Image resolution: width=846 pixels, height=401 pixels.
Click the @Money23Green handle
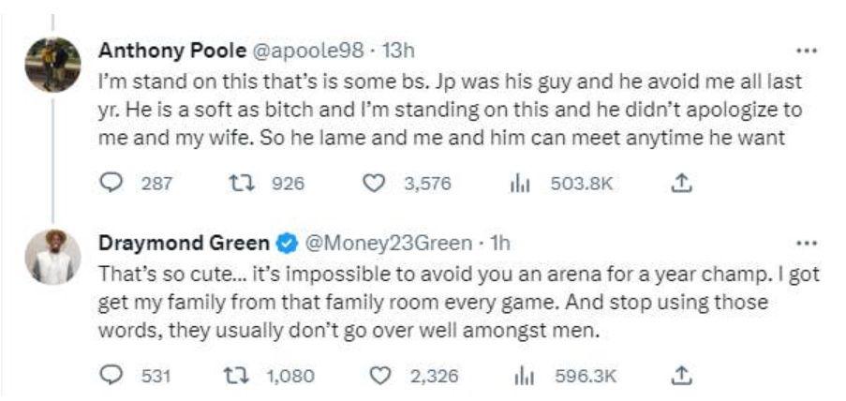[x=388, y=244]
